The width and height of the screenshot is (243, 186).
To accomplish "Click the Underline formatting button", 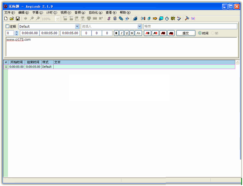I will [x=127, y=33].
